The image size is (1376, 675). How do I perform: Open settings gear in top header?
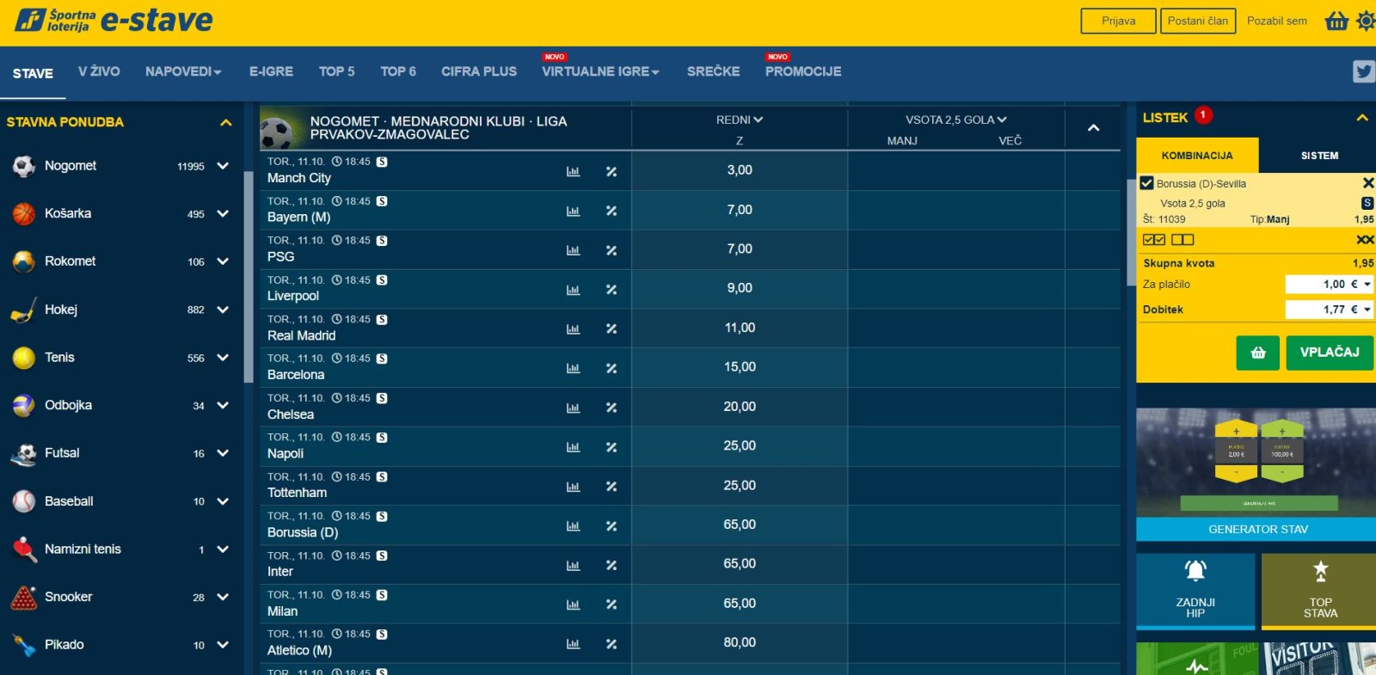(x=1366, y=21)
